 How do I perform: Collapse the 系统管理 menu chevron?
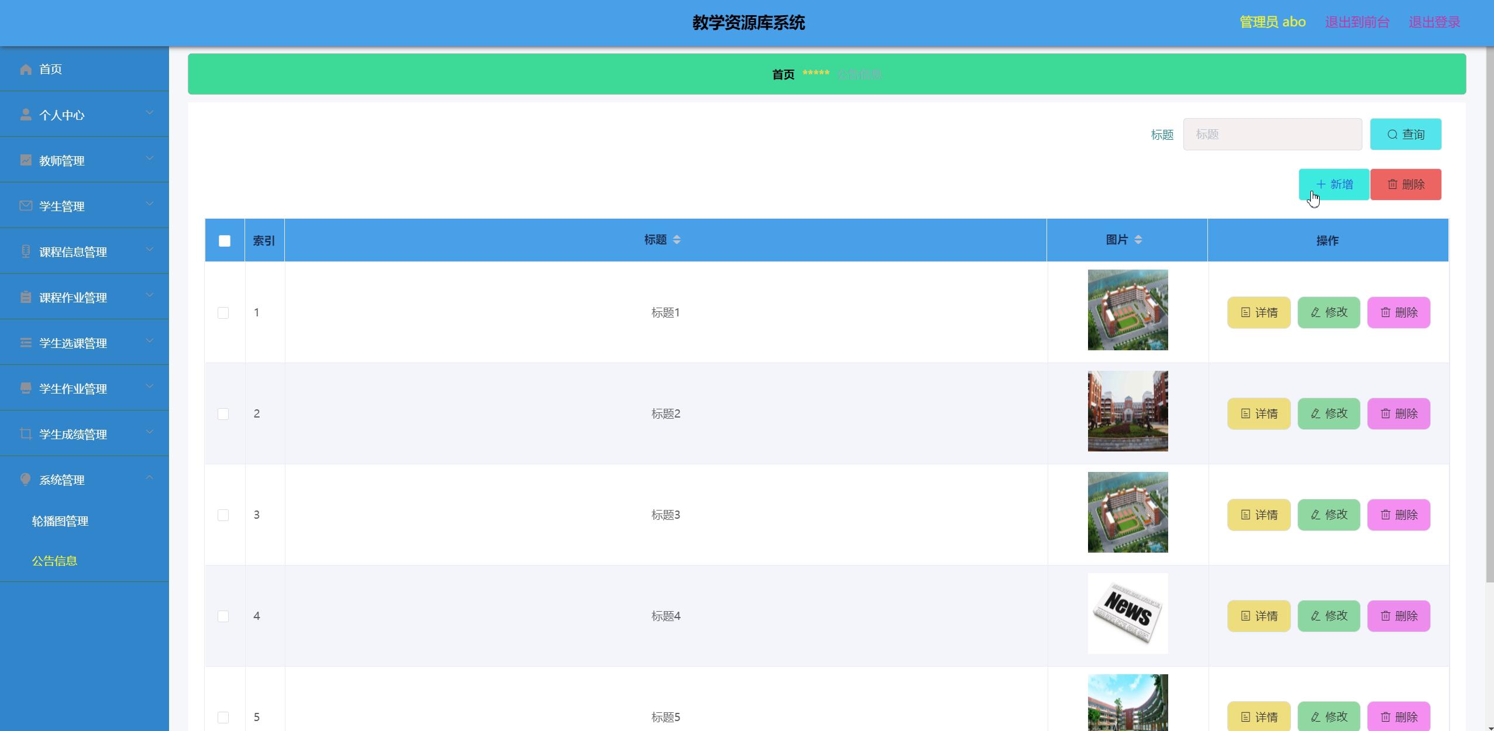tap(150, 478)
